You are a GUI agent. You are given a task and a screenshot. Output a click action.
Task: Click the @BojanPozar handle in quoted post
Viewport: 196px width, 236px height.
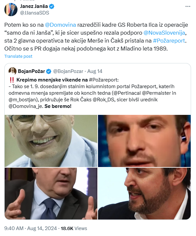click(68, 71)
